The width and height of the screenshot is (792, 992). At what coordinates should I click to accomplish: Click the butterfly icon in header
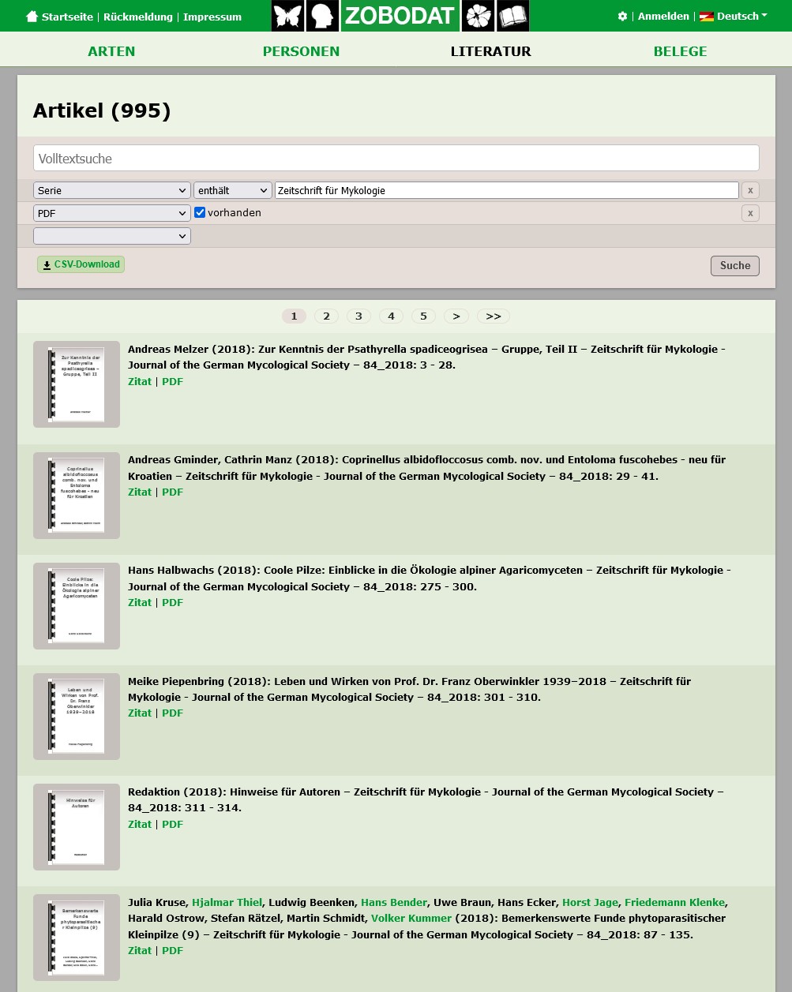287,16
